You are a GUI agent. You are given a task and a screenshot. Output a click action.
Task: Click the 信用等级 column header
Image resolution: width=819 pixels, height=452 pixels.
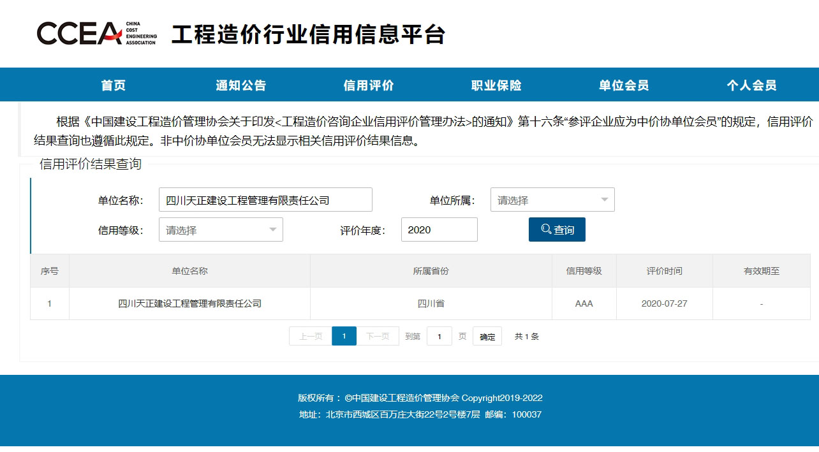tap(584, 271)
